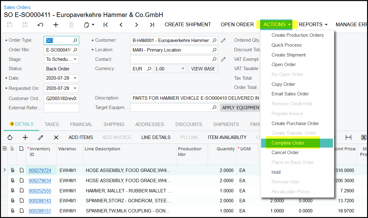Click the pencil edit icon beside Customer field
Image resolution: width=368 pixels, height=218 pixels.
click(x=223, y=40)
